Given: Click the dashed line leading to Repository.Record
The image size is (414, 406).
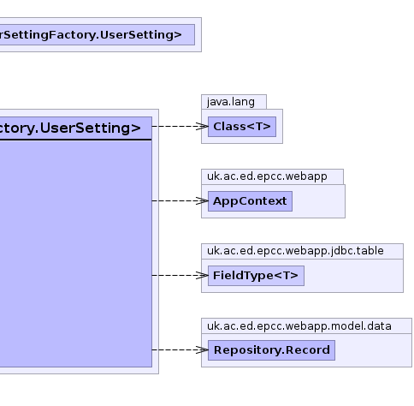Looking at the screenshot, I should pos(174,350).
